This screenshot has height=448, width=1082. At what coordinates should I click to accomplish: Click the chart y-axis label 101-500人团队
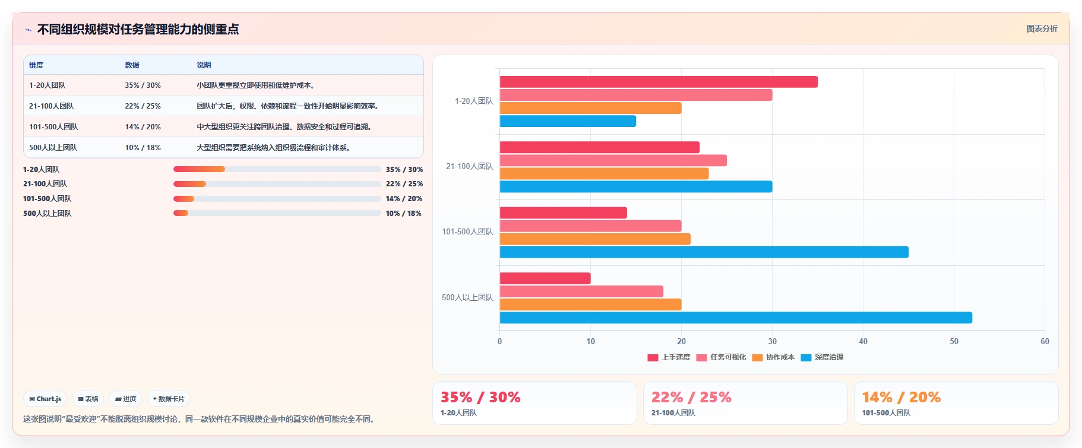pyautogui.click(x=467, y=232)
